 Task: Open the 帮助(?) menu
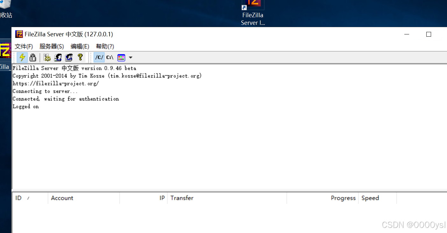[105, 47]
